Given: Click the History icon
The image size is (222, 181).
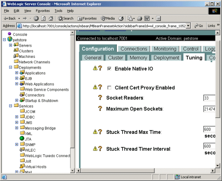Looking at the screenshot, I should pos(121,19).
